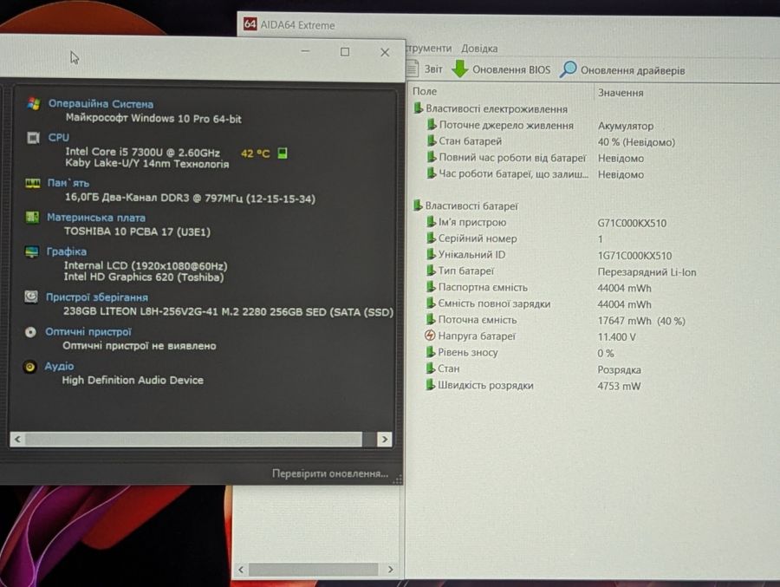
Task: Click the Акумулятор power source value
Action: pos(626,126)
